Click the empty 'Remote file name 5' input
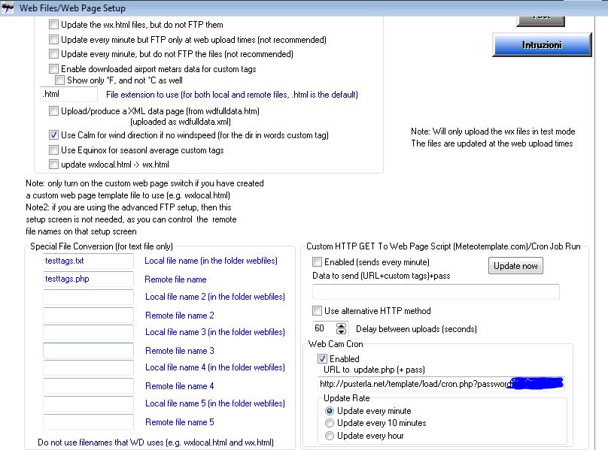 point(88,421)
